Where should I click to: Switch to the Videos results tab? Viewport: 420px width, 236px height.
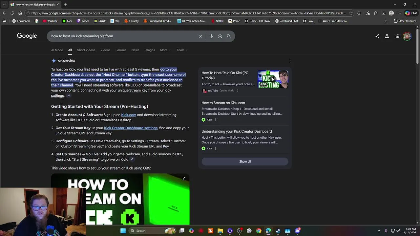click(x=105, y=50)
